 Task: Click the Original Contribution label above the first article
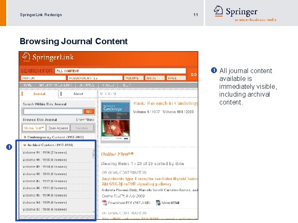[124, 172]
